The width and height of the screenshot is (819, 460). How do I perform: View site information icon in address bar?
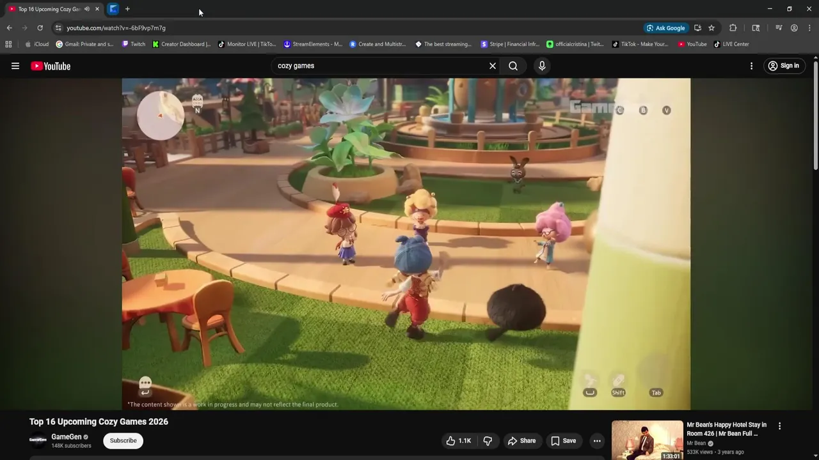58,28
